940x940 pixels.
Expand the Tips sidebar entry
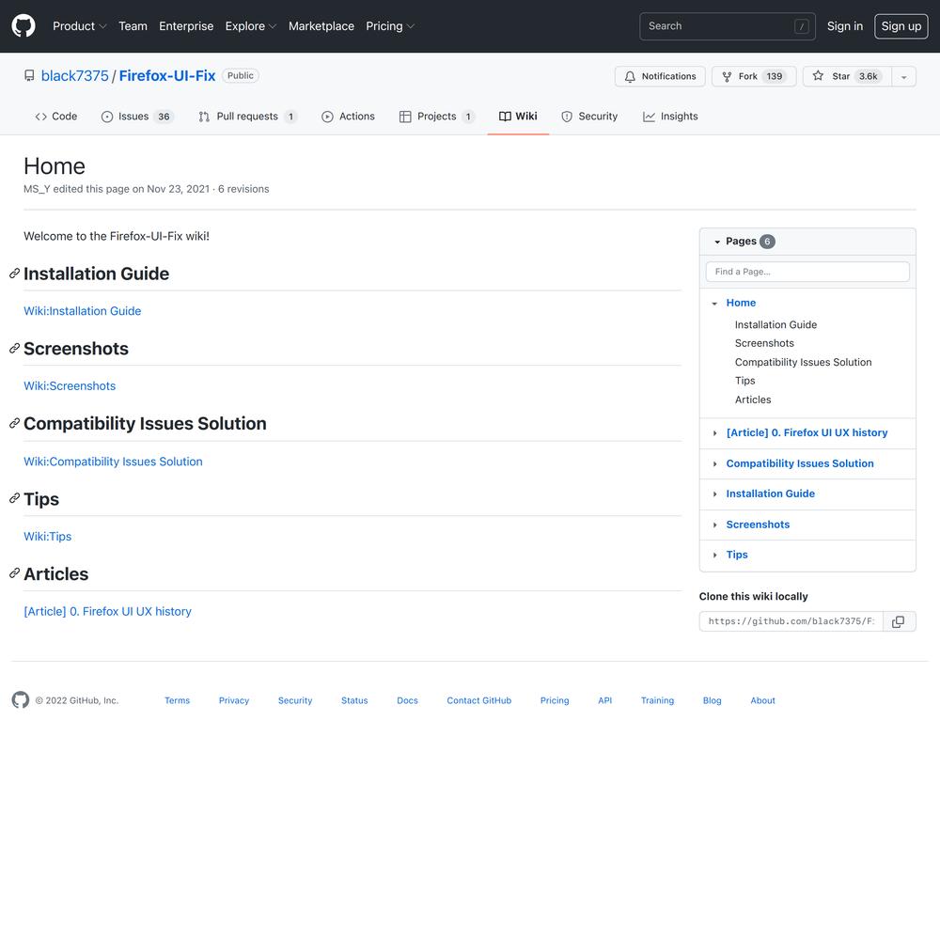click(x=714, y=556)
